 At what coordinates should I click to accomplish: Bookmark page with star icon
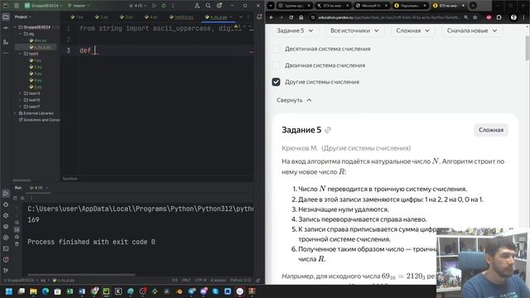pyautogui.click(x=475, y=17)
